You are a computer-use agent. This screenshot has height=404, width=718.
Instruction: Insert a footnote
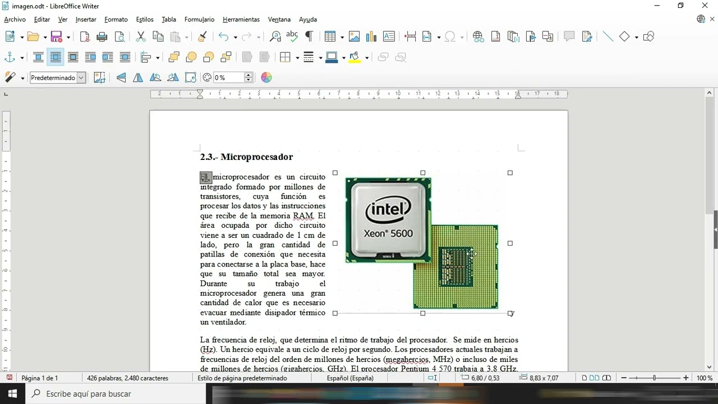tap(496, 36)
